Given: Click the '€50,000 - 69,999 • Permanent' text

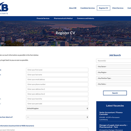Looking at the screenshot, I should click(109, 117).
